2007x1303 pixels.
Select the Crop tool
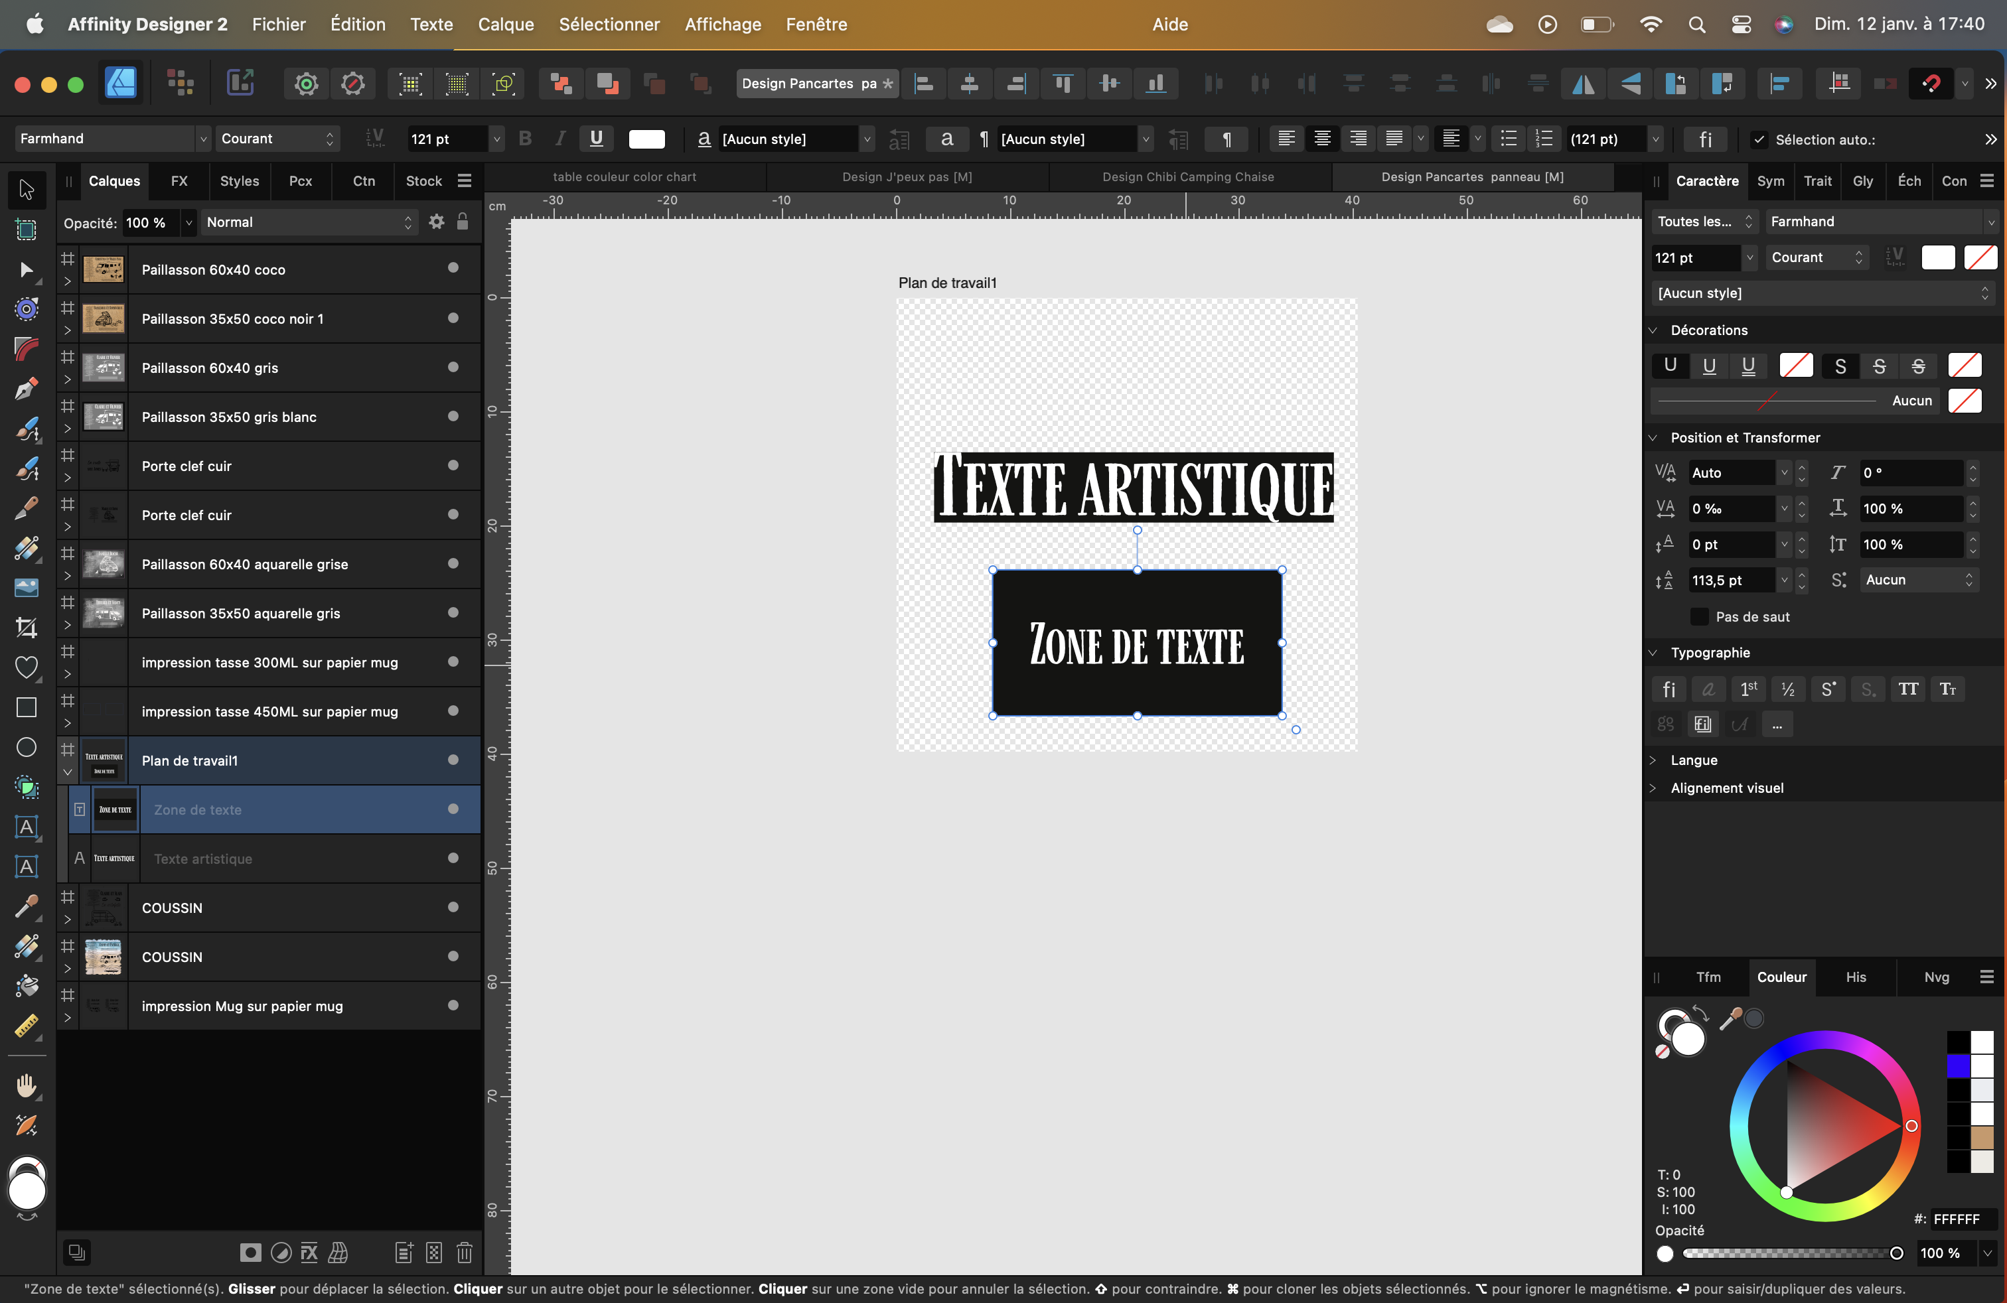pos(26,627)
